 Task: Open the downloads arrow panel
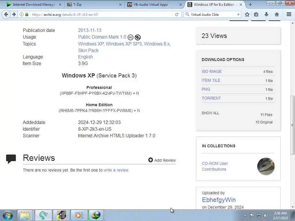266,14
